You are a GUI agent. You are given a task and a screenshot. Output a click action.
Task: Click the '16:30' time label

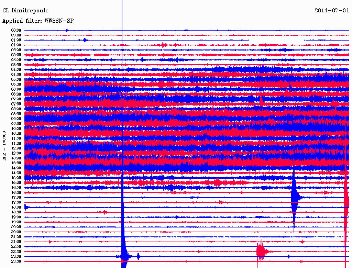click(x=16, y=193)
